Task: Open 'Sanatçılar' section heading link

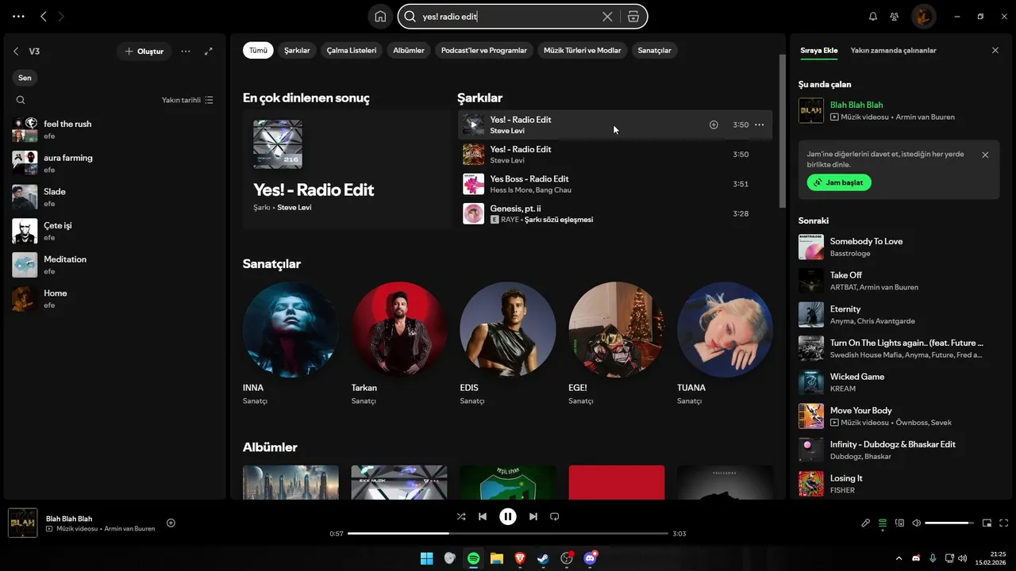Action: (271, 264)
